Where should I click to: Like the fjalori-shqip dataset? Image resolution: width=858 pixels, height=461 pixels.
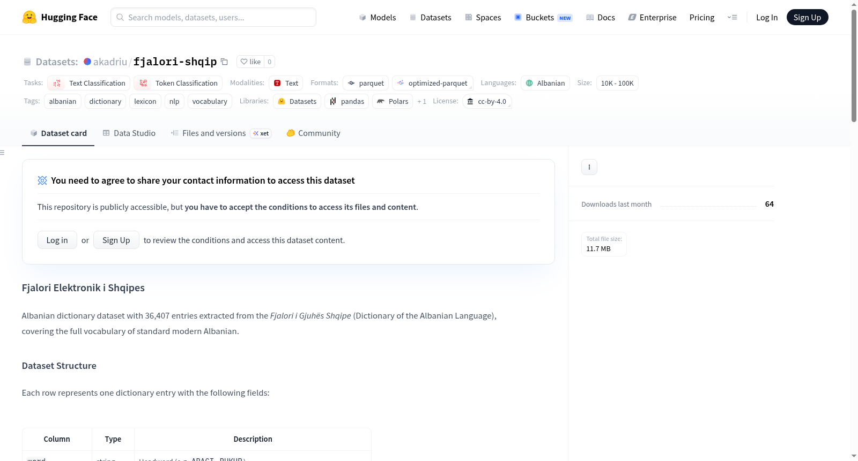tap(250, 62)
